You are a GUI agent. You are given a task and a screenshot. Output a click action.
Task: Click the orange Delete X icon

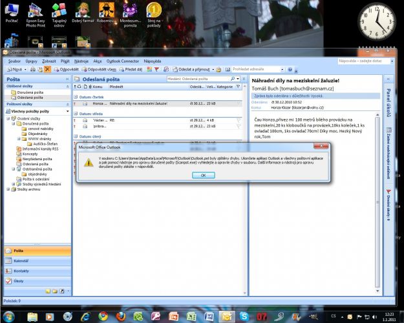click(47, 69)
